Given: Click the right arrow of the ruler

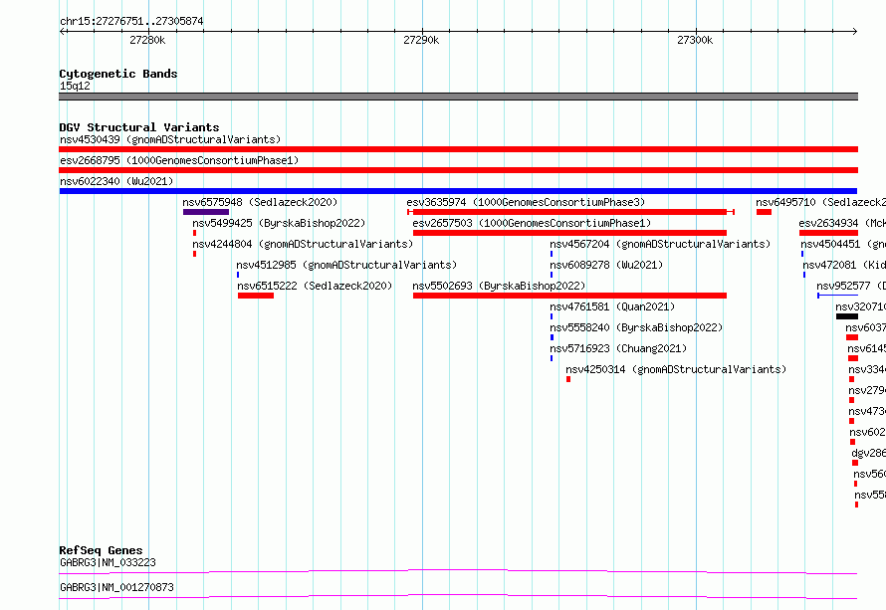Looking at the screenshot, I should [854, 31].
